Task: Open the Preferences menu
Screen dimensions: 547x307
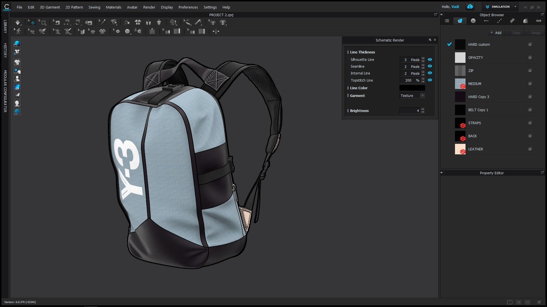Action: coord(188,7)
